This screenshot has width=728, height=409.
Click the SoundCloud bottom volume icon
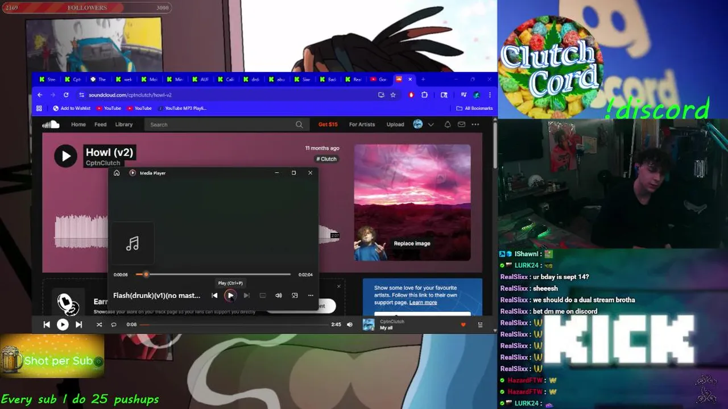point(350,324)
